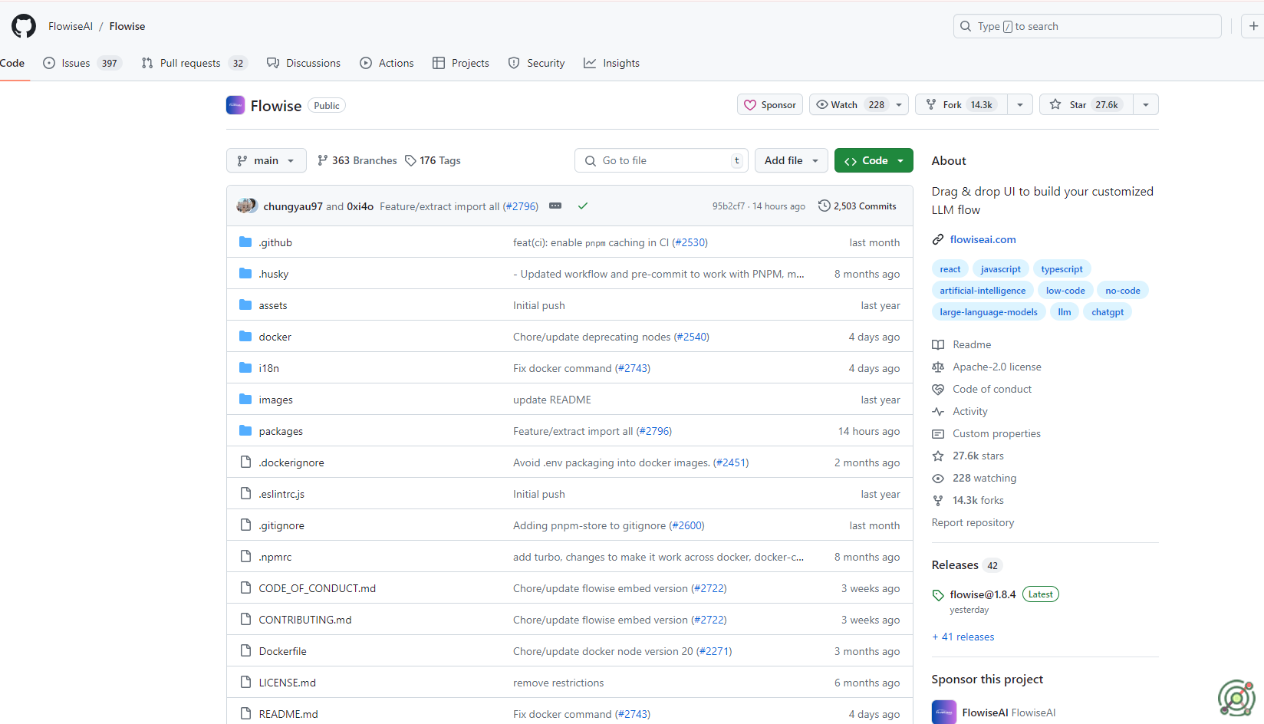
Task: View the 176 Tags list
Action: tap(433, 160)
